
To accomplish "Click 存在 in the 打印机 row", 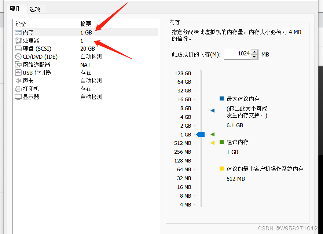I will (86, 89).
